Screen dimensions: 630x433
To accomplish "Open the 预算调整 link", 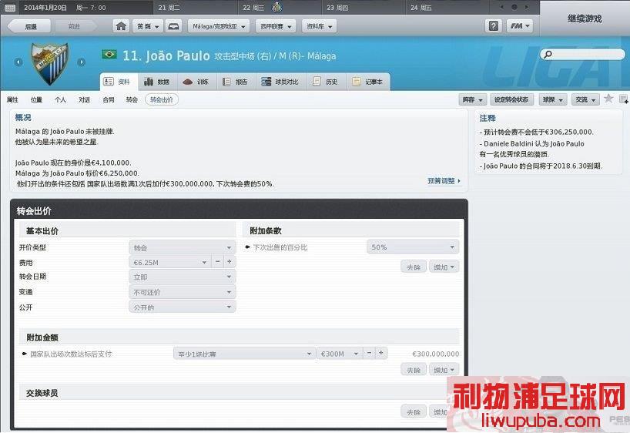I will click(x=444, y=181).
